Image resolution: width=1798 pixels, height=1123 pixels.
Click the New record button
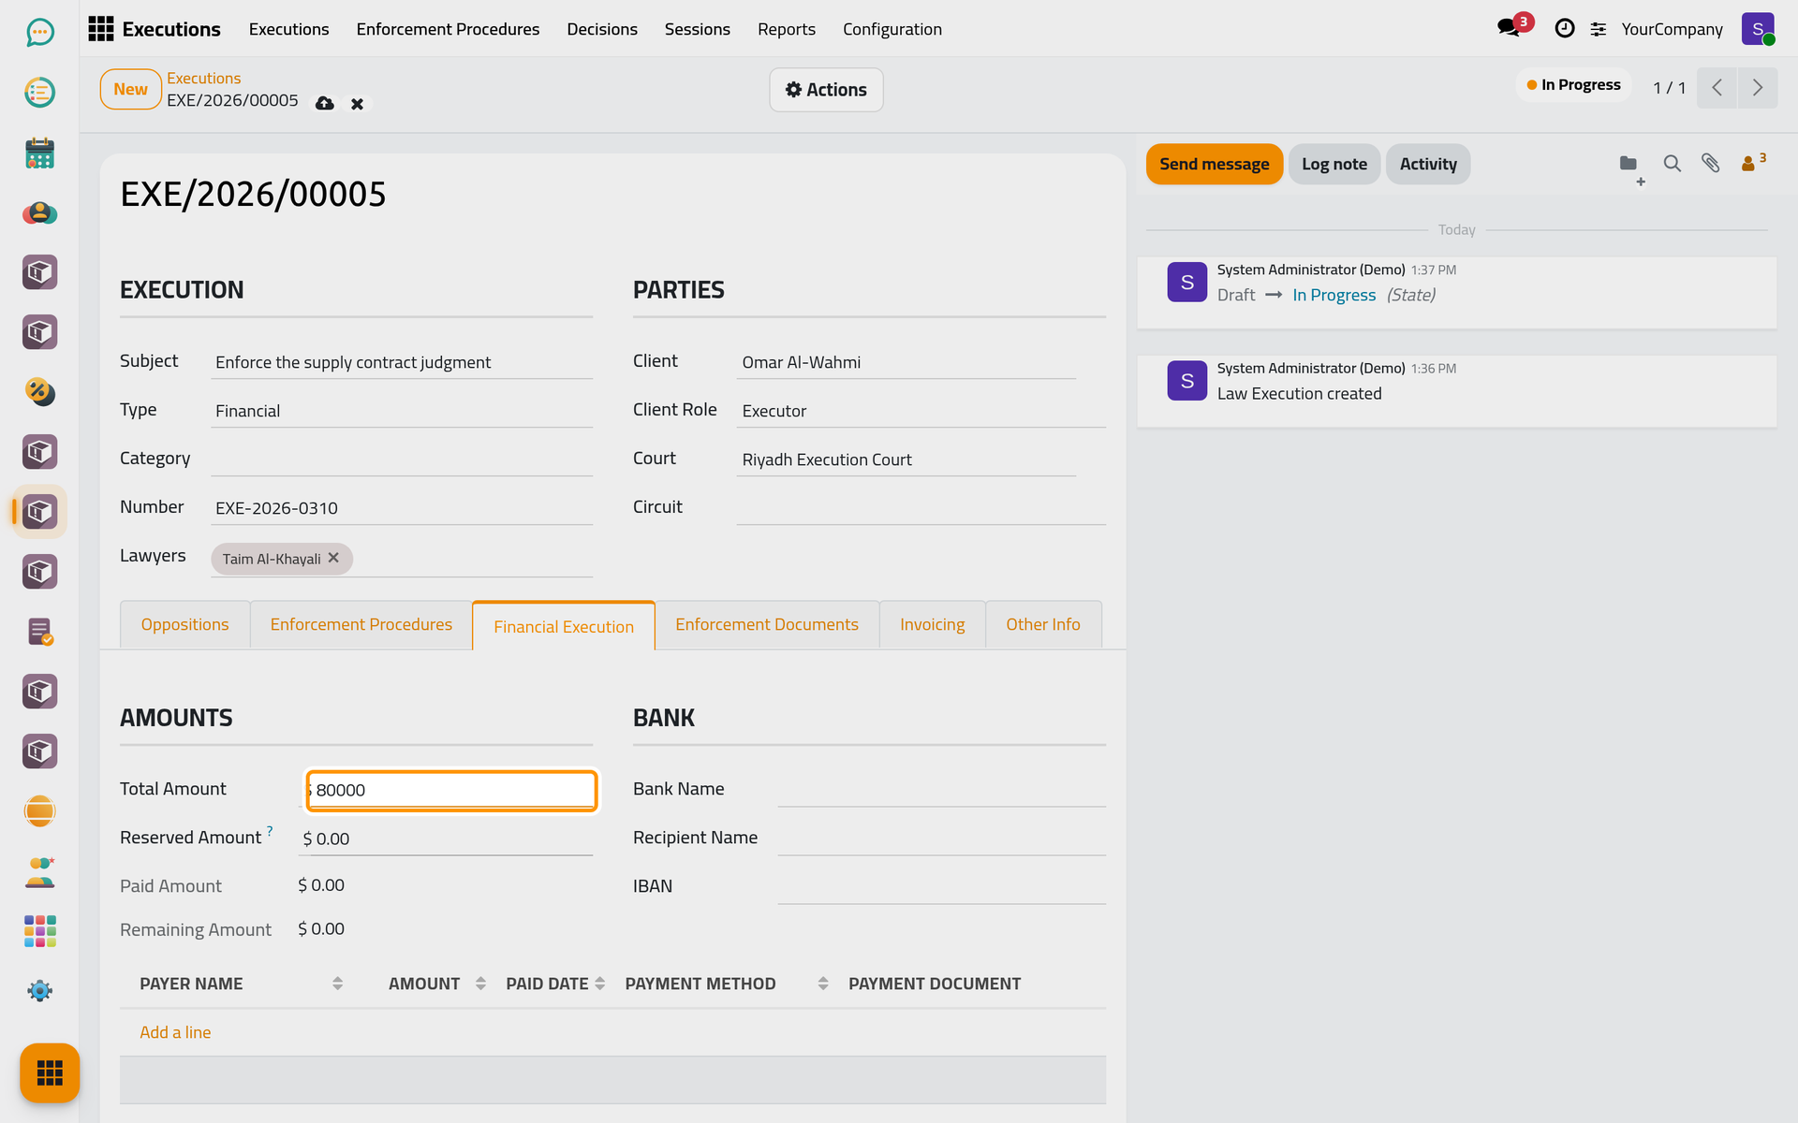[x=131, y=89]
